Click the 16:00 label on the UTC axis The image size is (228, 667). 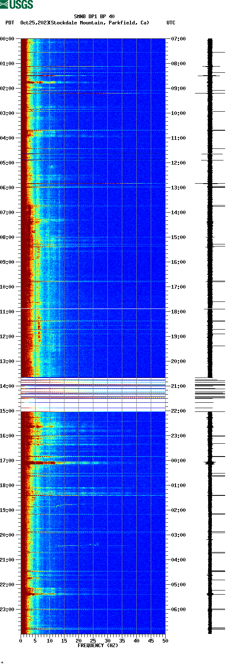click(x=178, y=262)
